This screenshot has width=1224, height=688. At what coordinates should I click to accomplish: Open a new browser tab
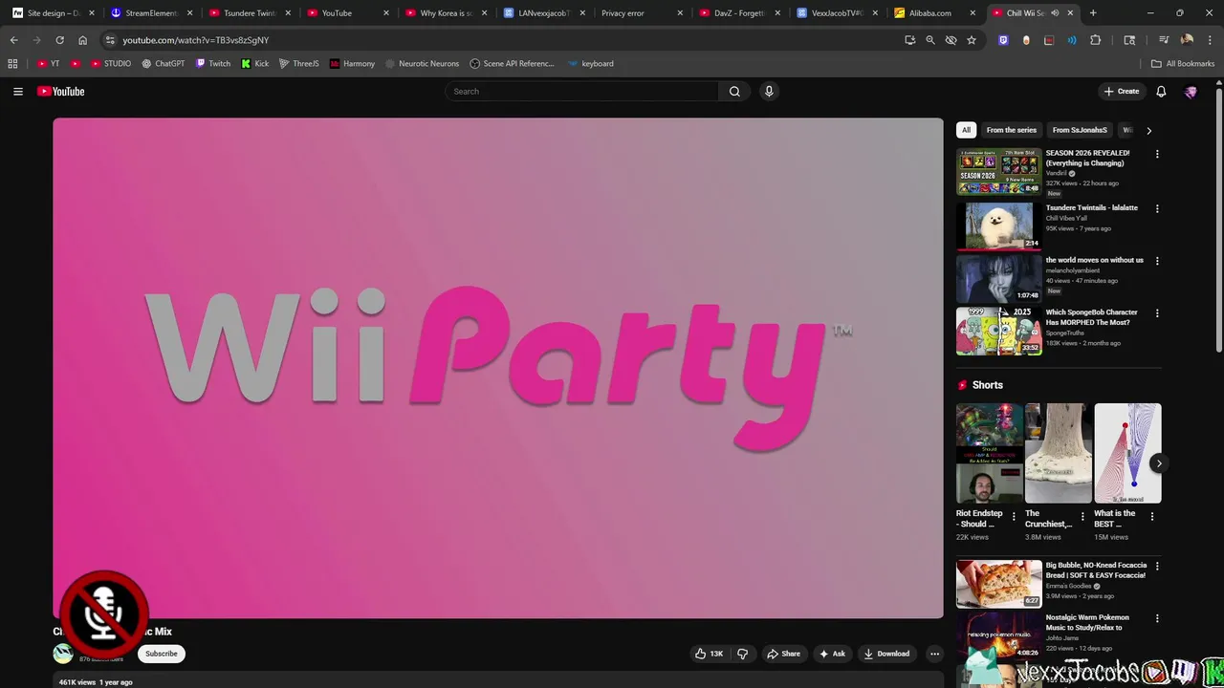1093,13
